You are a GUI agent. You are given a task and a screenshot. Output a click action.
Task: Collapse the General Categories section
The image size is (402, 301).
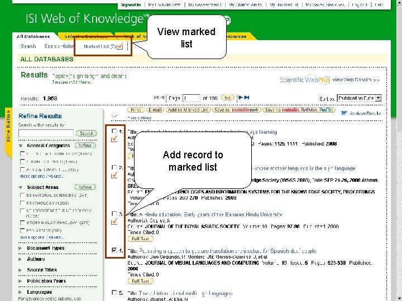[x=21, y=145]
